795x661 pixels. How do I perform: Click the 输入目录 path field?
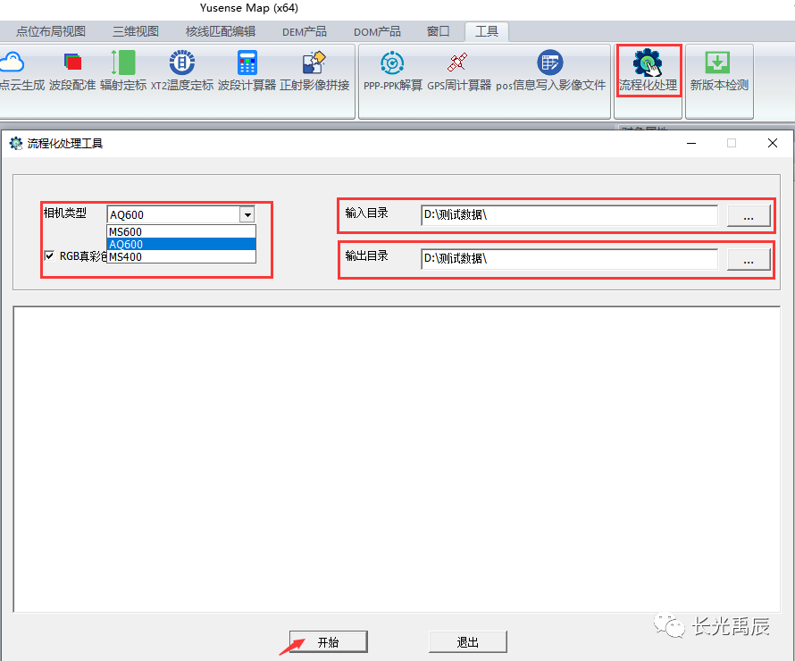pyautogui.click(x=569, y=215)
